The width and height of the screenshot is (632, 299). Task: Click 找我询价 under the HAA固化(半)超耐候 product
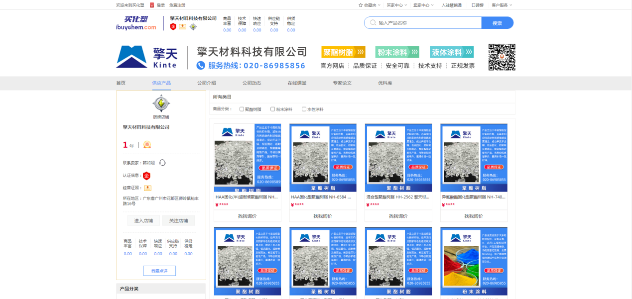pyautogui.click(x=247, y=216)
